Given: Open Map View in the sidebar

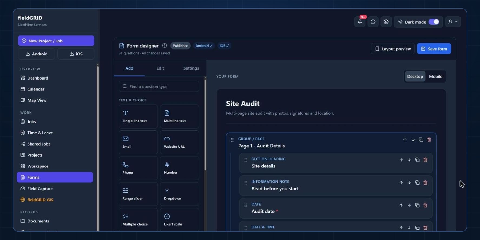Looking at the screenshot, I should 55,100.
